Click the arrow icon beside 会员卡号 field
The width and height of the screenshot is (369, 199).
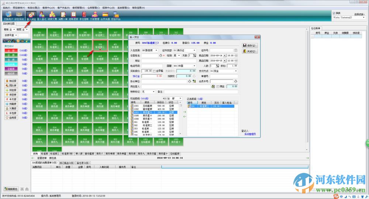pyautogui.click(x=235, y=81)
